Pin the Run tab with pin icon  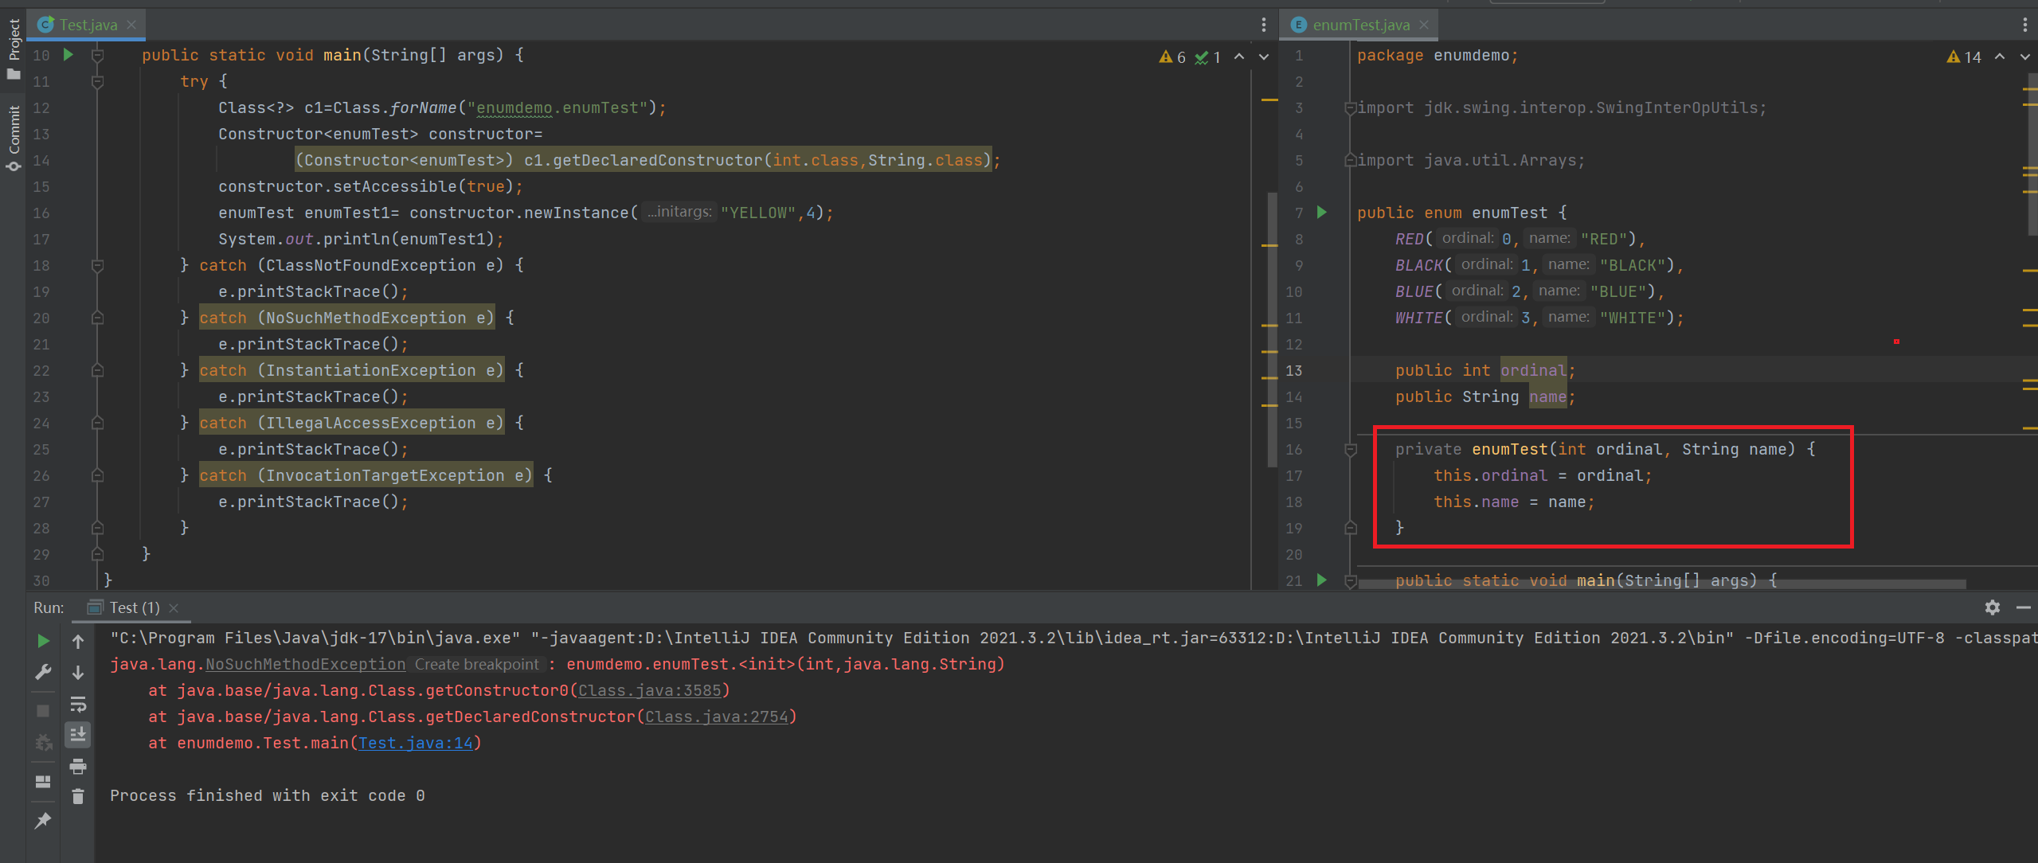(x=43, y=821)
